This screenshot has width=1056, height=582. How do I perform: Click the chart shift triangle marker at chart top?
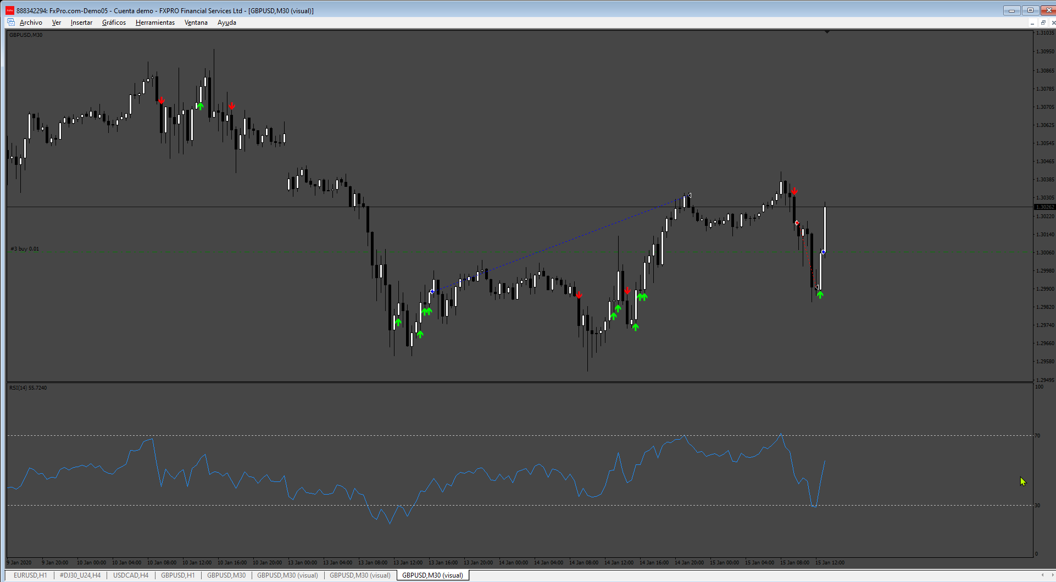[827, 32]
